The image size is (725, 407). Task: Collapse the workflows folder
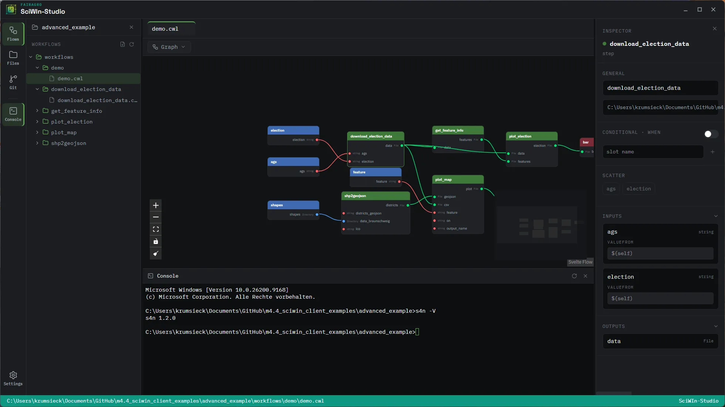point(31,57)
